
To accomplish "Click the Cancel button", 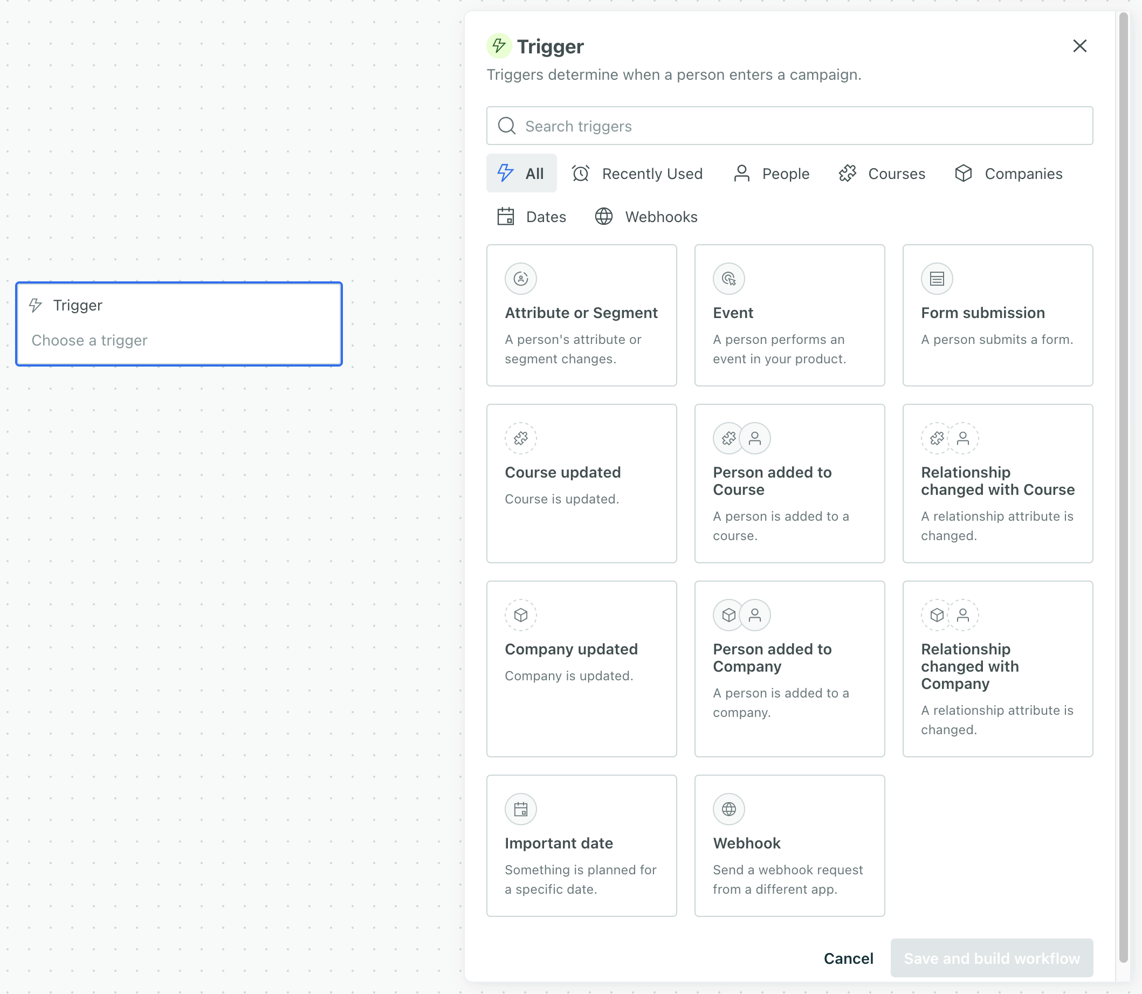I will [x=849, y=958].
